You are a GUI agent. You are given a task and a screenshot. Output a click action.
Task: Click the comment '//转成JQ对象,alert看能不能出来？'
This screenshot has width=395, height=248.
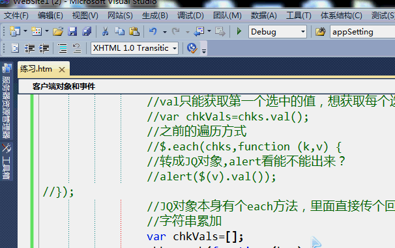246,161
